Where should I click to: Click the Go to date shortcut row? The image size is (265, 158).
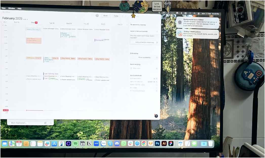pos(144,88)
